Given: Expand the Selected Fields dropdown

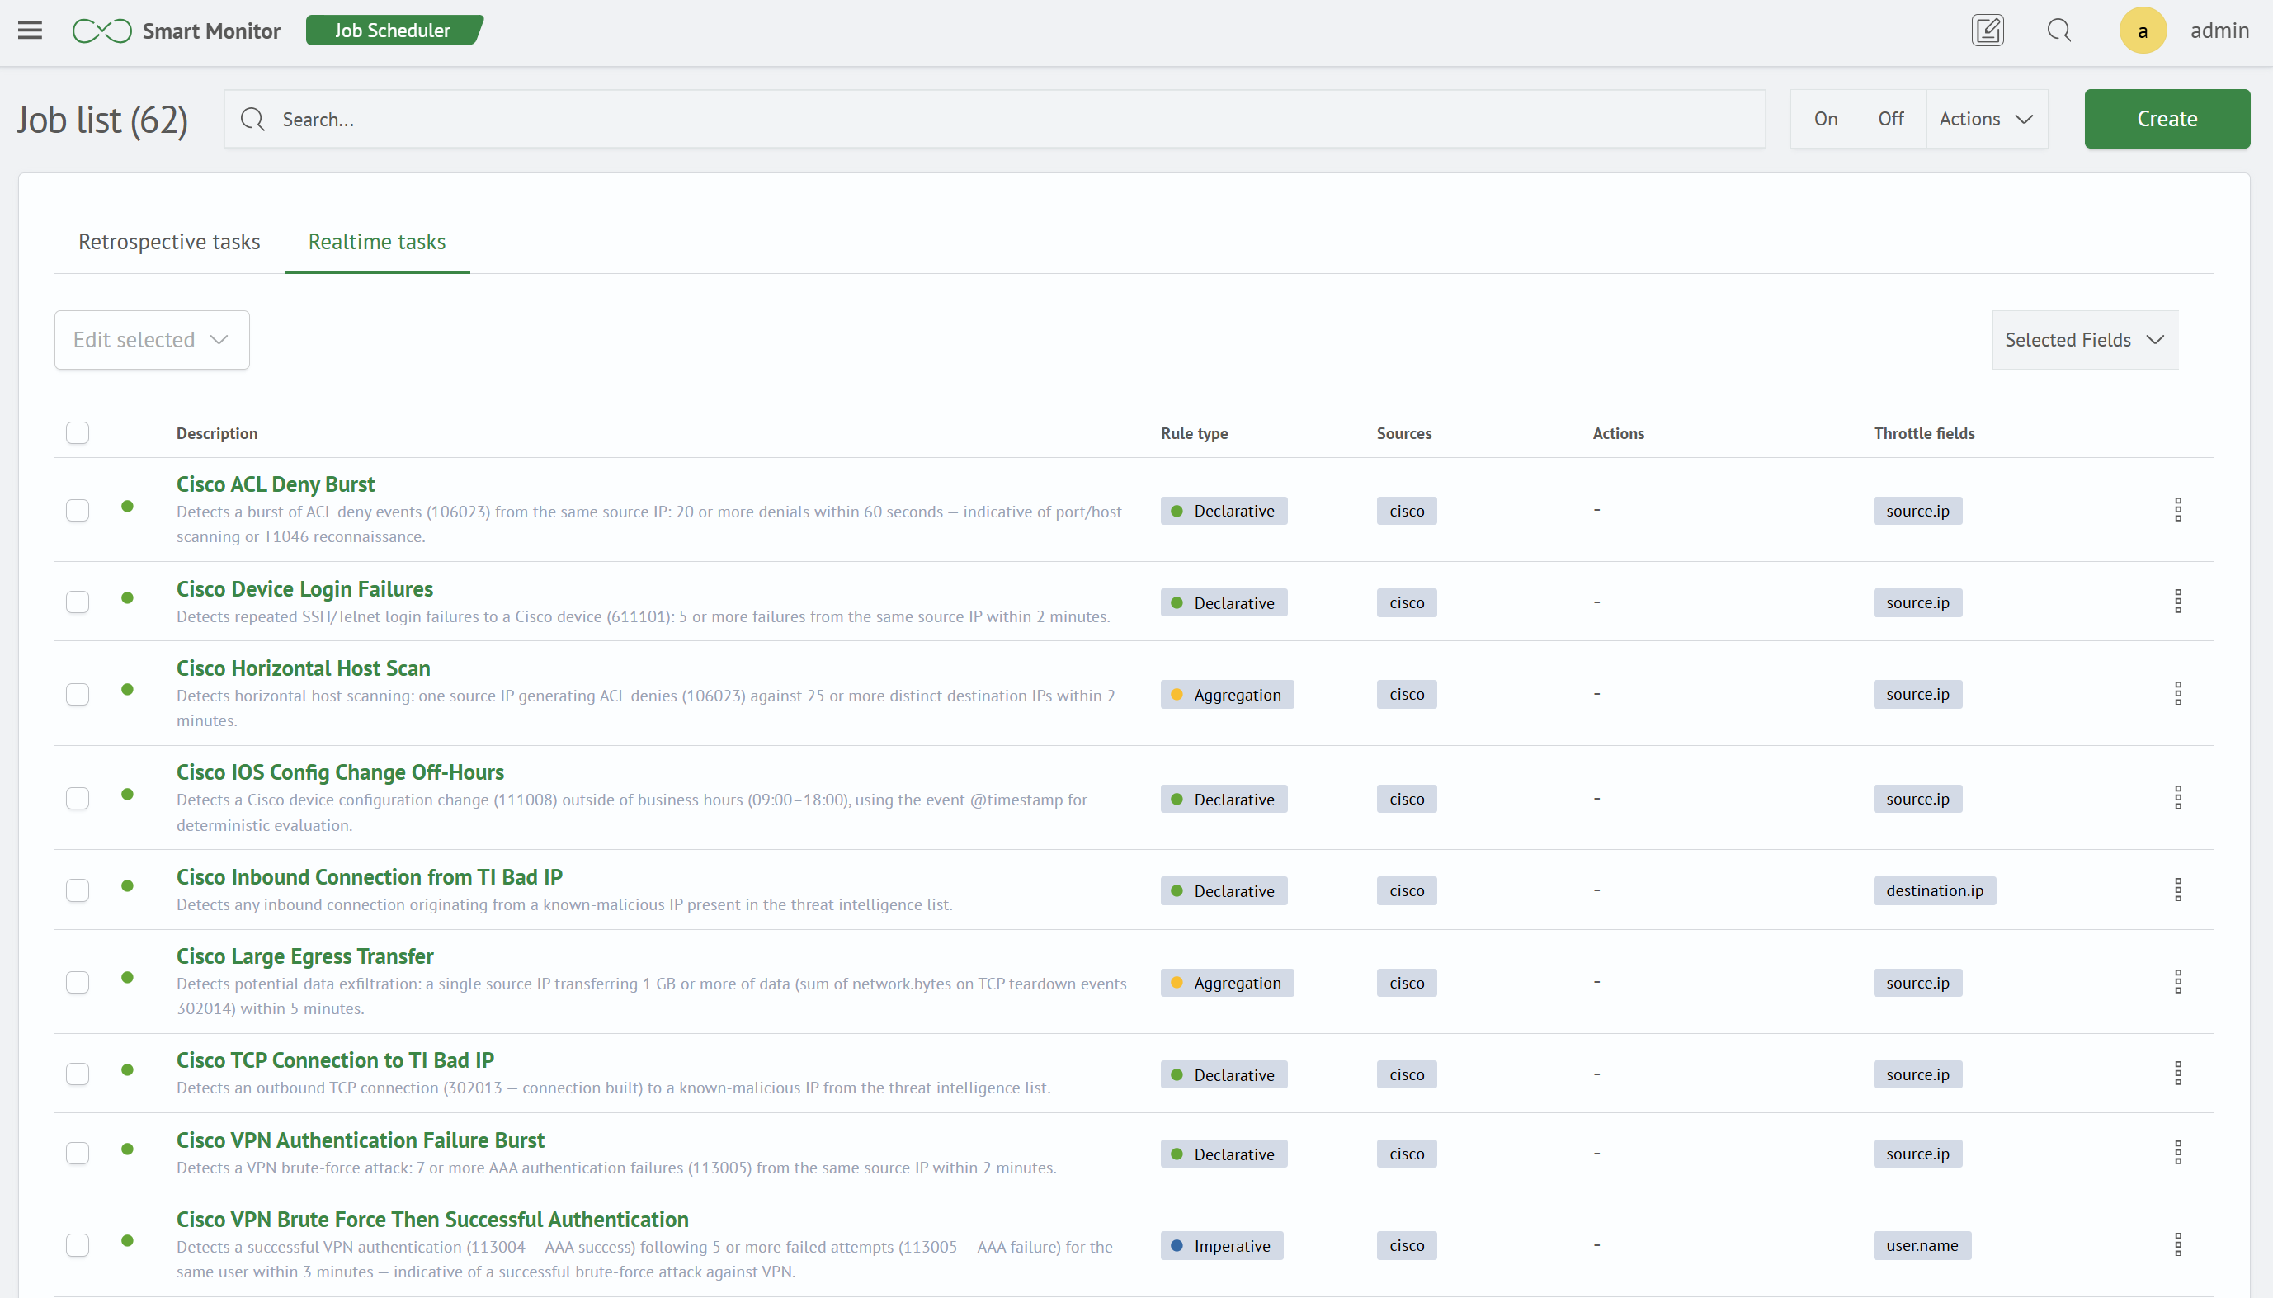Looking at the screenshot, I should tap(2085, 340).
